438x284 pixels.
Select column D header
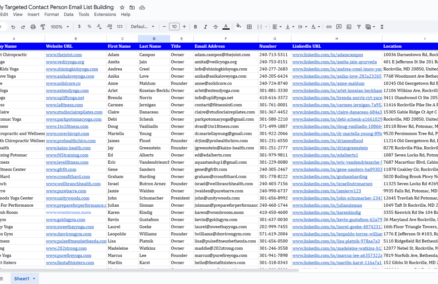tap(154, 39)
